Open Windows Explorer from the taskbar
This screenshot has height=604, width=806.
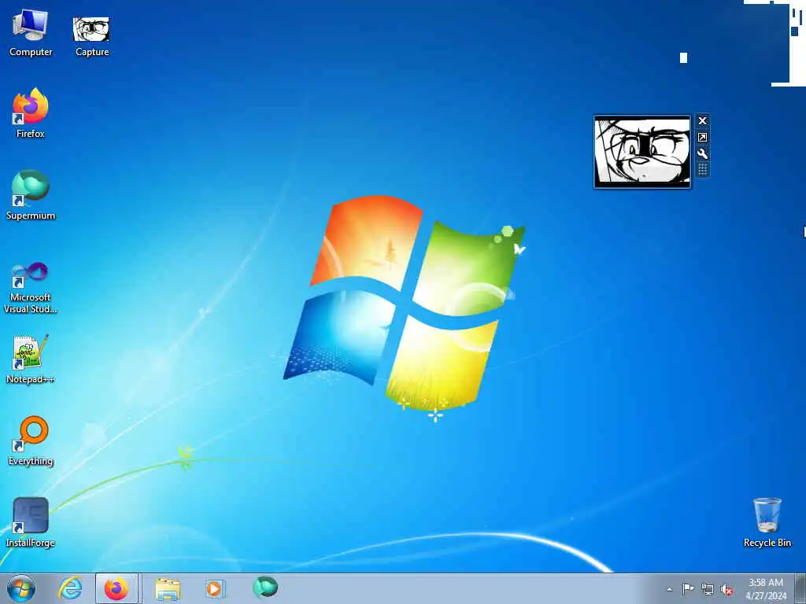coord(168,588)
